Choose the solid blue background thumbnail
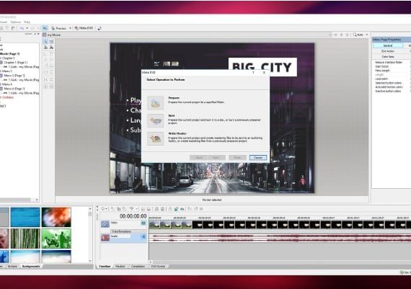The image size is (411, 289). coord(25,217)
